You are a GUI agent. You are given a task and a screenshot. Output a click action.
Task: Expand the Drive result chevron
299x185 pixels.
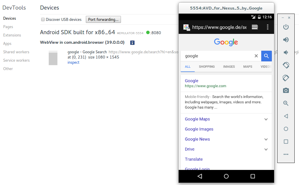(266, 149)
